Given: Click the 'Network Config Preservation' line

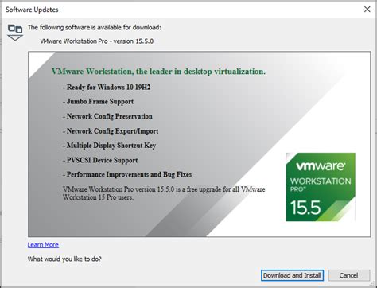Looking at the screenshot, I should pos(107,116).
